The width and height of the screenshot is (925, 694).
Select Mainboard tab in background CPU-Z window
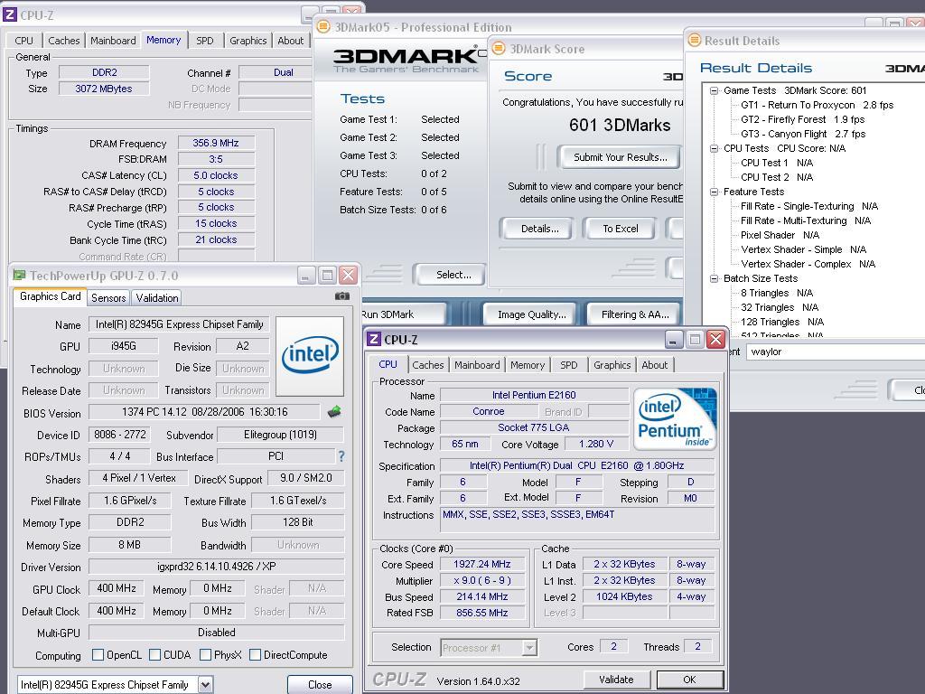(x=113, y=41)
